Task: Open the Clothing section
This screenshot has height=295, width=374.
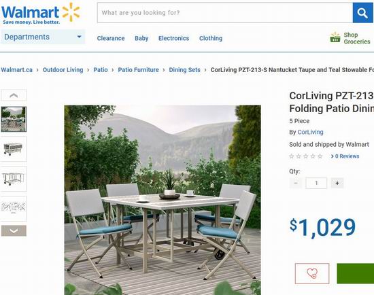Action: (211, 38)
